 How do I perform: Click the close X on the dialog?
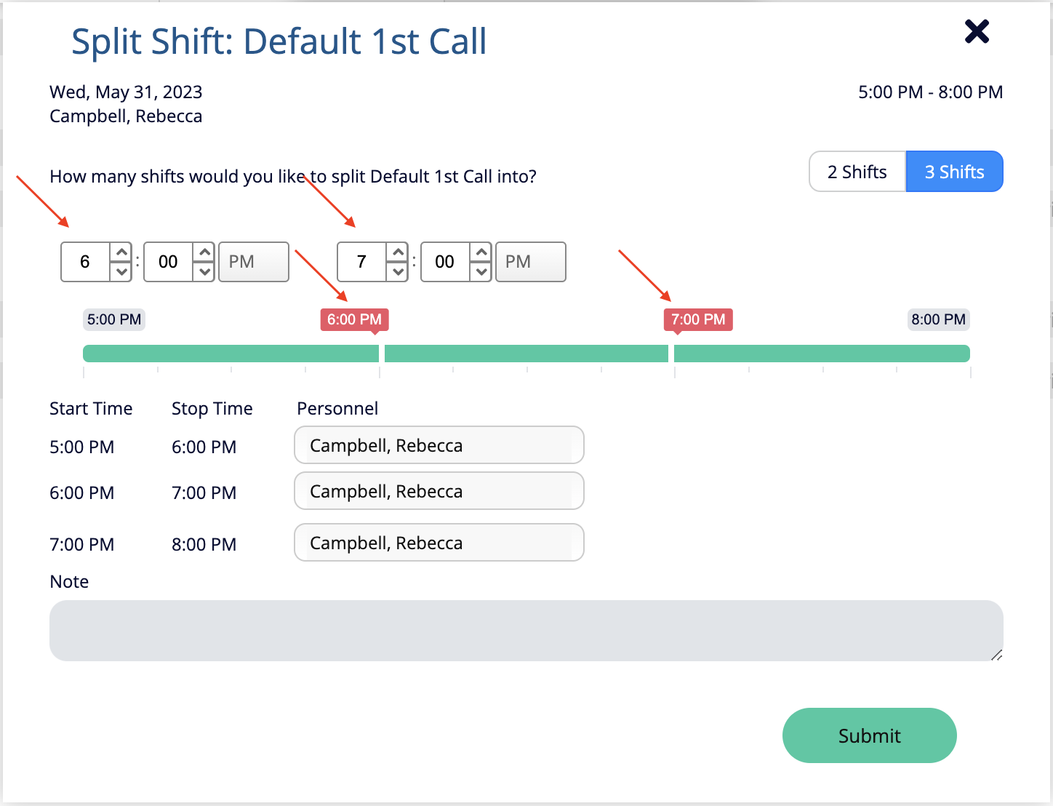tap(976, 31)
